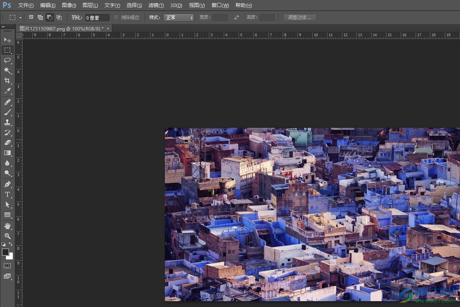Viewport: 460px width, 307px height.
Task: Swap foreground and background colors
Action: coord(11,244)
